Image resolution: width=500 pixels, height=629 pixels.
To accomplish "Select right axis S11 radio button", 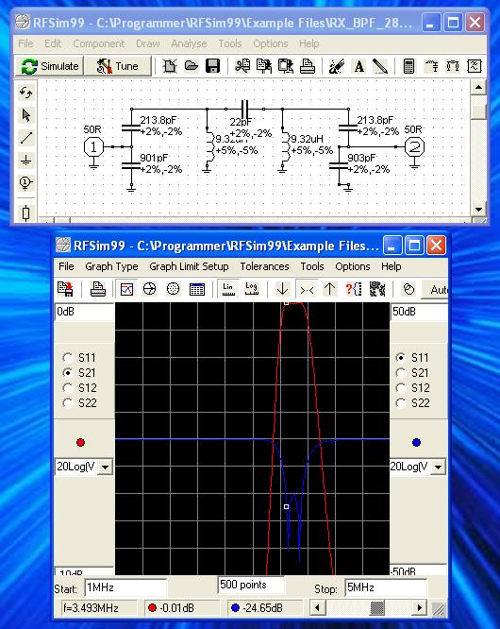I will [x=400, y=357].
